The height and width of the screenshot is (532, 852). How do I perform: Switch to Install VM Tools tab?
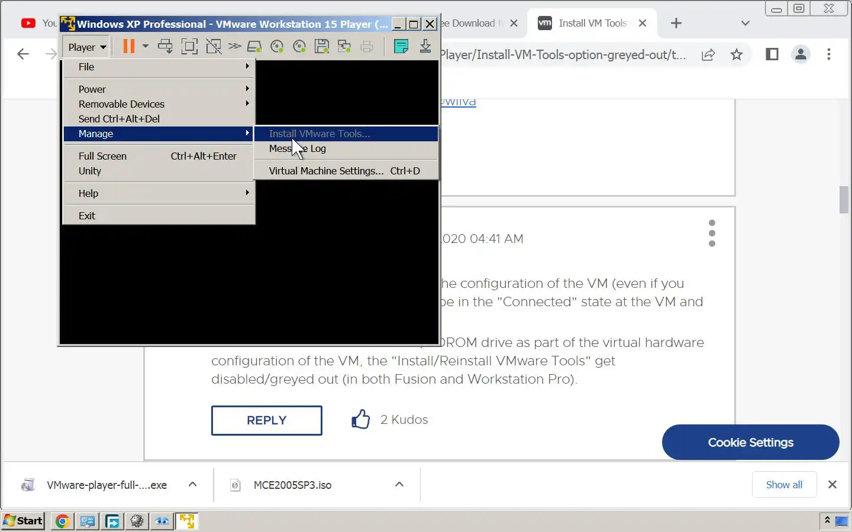[592, 24]
